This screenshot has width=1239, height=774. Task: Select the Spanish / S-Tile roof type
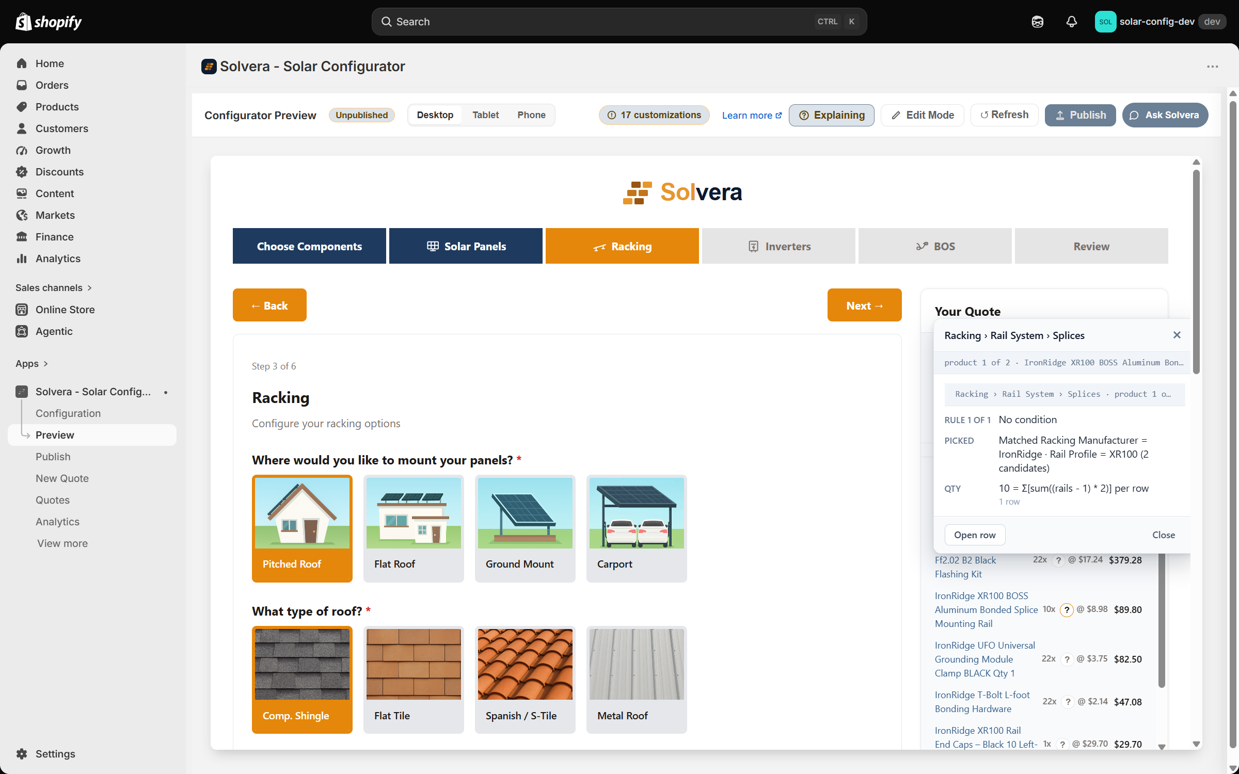(525, 680)
